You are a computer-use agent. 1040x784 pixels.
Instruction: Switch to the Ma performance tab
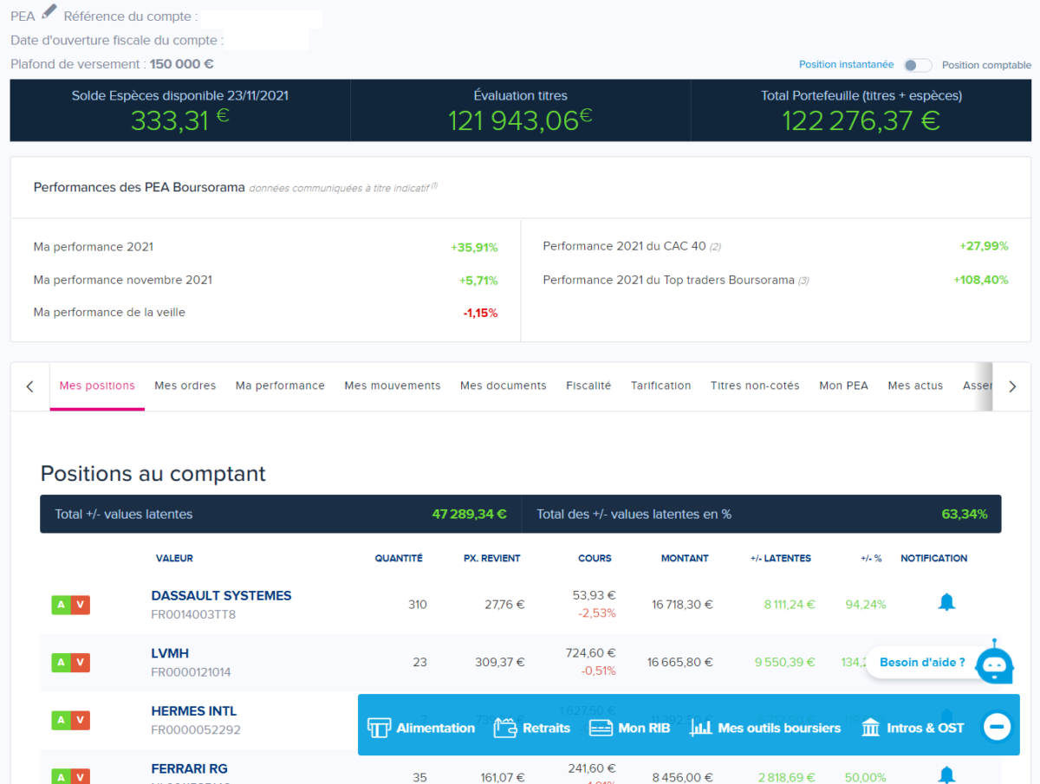(280, 386)
